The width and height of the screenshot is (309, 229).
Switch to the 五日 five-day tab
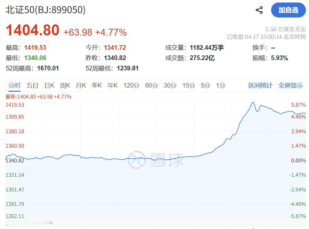33,85
